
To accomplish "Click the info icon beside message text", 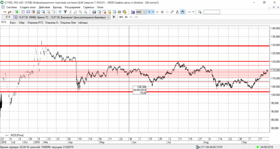I will click(x=16, y=17).
